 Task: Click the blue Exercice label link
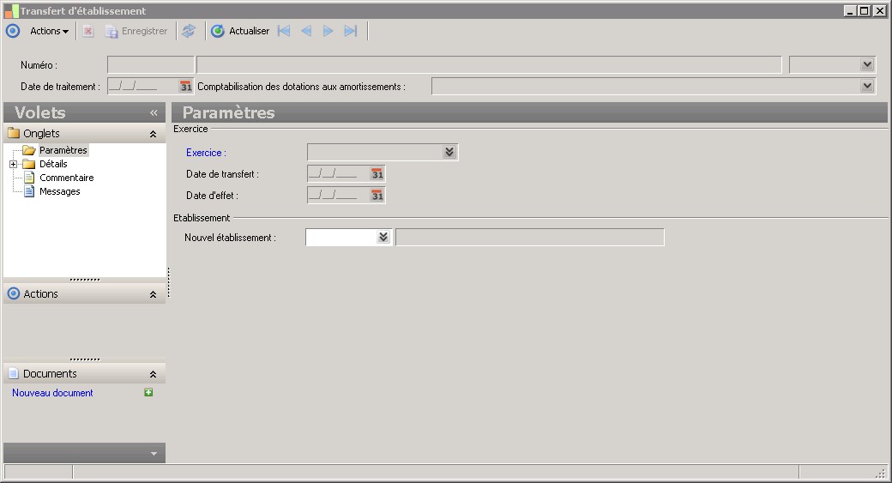(206, 153)
